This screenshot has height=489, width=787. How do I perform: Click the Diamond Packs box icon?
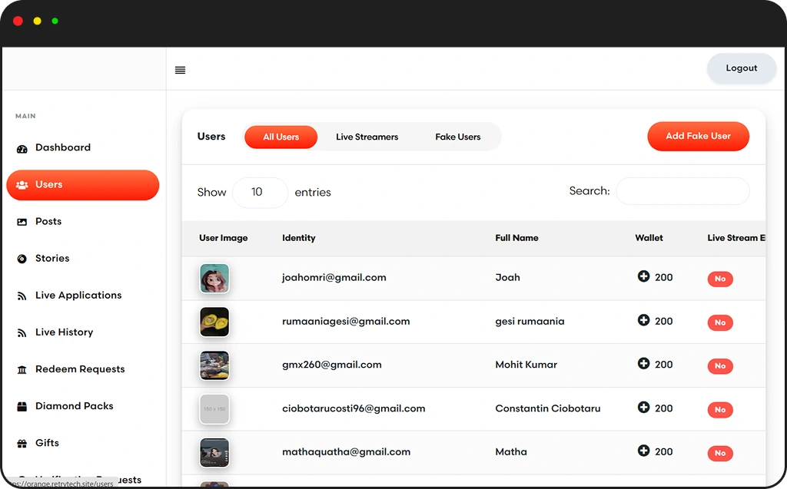click(22, 406)
